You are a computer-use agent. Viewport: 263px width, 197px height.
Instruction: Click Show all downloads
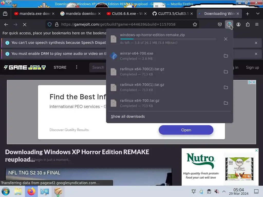coord(128,116)
